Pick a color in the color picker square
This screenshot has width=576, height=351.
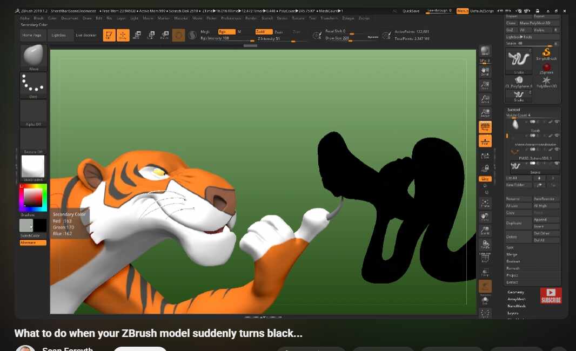[x=33, y=198]
